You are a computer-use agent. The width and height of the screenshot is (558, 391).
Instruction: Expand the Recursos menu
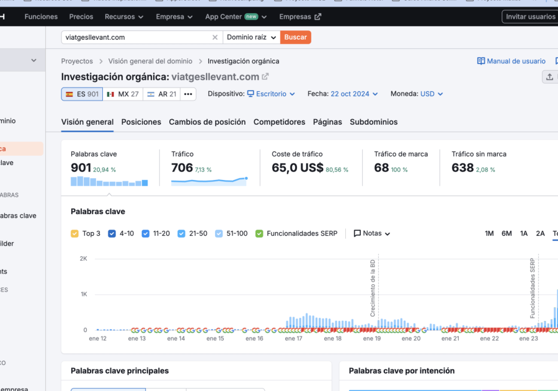(124, 17)
